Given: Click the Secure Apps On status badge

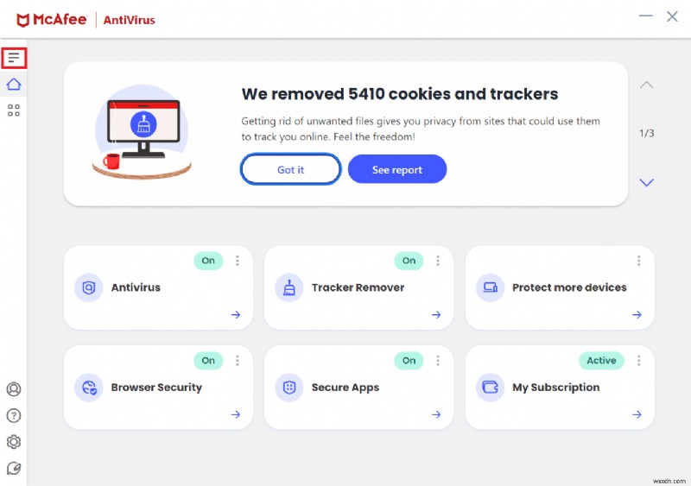Looking at the screenshot, I should click(x=409, y=361).
